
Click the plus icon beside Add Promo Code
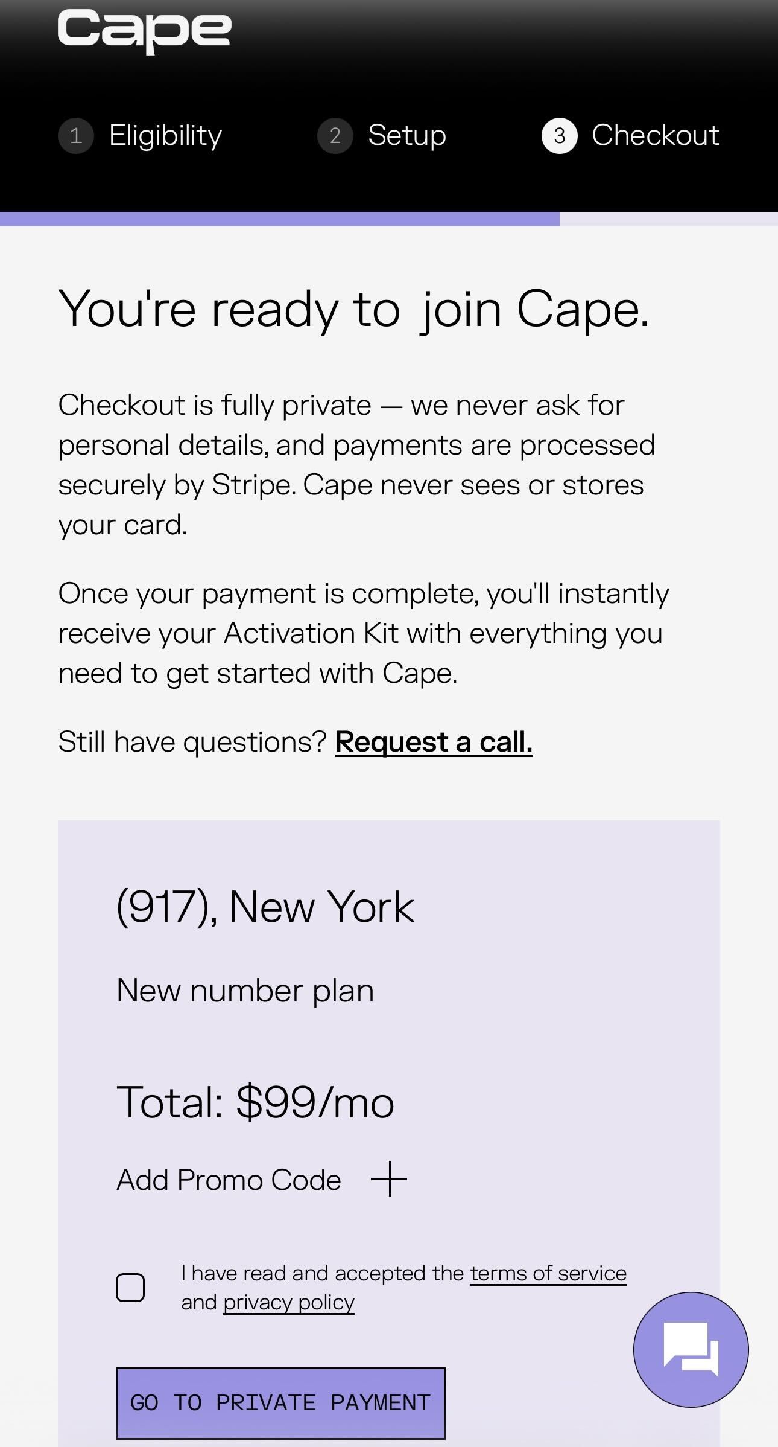click(389, 1178)
